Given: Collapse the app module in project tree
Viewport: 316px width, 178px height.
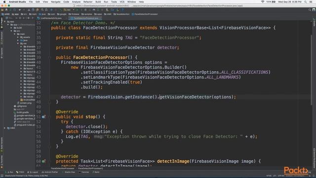Looking at the screenshot, I should [x=8, y=25].
